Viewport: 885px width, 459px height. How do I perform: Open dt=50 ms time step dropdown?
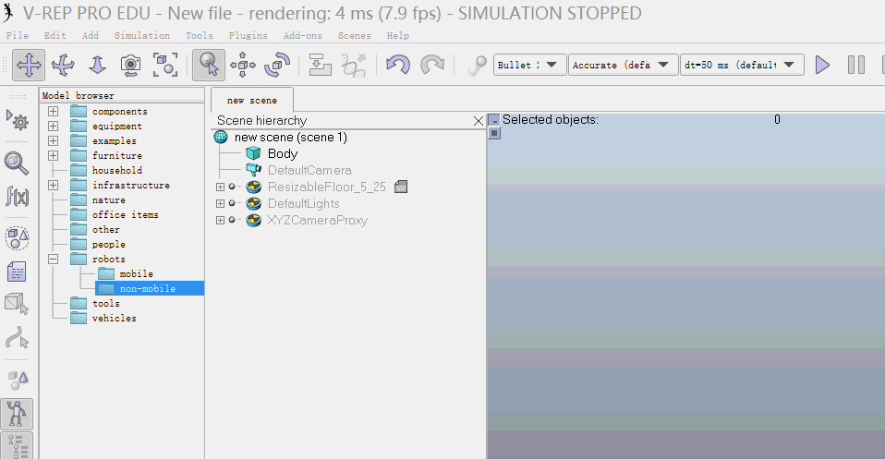(x=742, y=65)
